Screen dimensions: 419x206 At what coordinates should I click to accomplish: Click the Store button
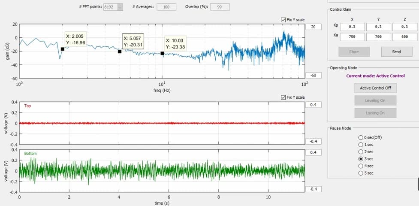pos(354,51)
